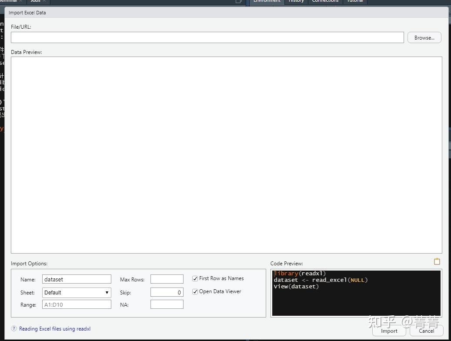Switch to the History tab
Viewport: 451px width, 341px height.
[x=296, y=1]
